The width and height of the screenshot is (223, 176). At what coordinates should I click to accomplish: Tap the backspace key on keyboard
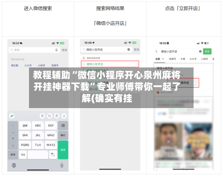(63, 126)
